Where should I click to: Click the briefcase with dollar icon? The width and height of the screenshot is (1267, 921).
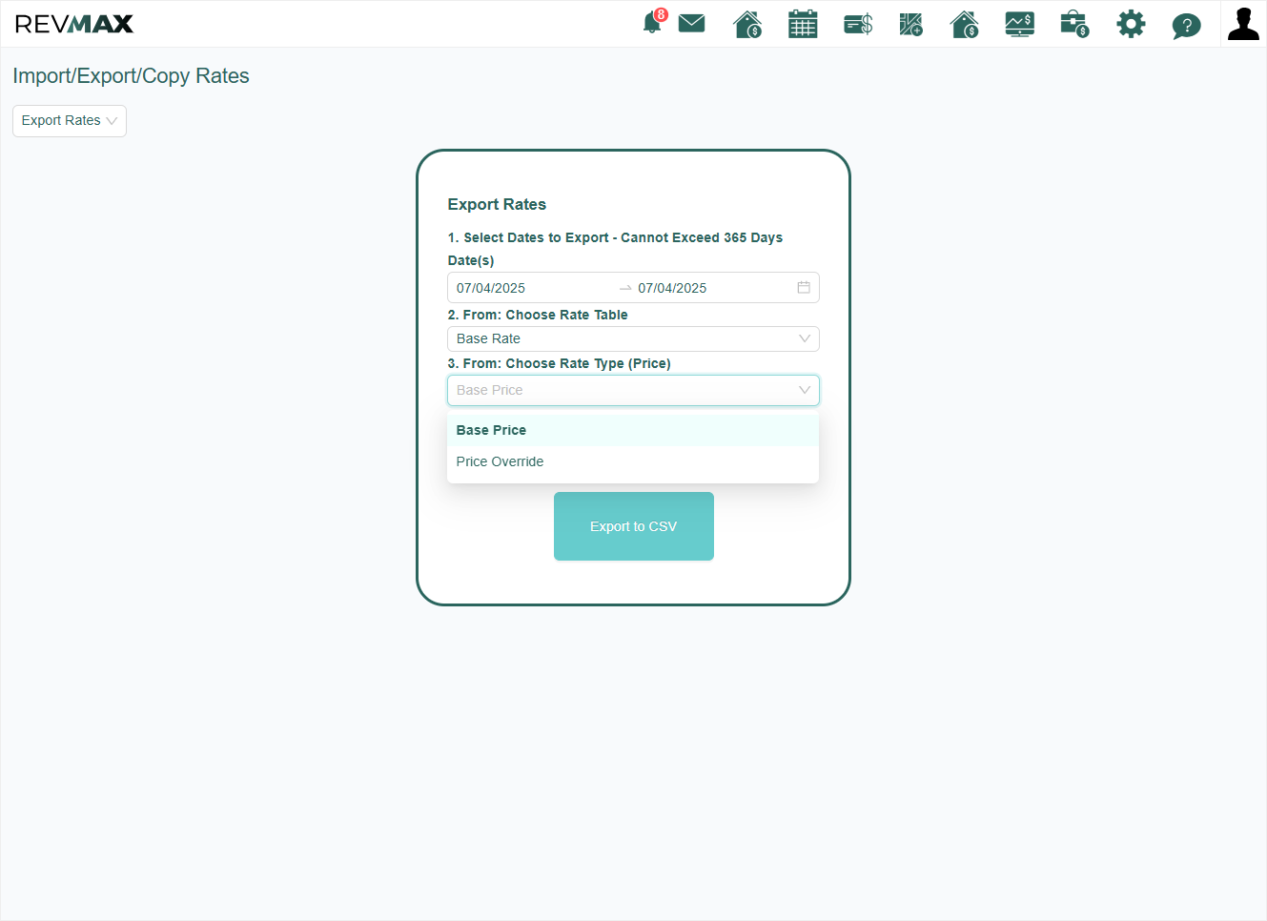[1074, 24]
